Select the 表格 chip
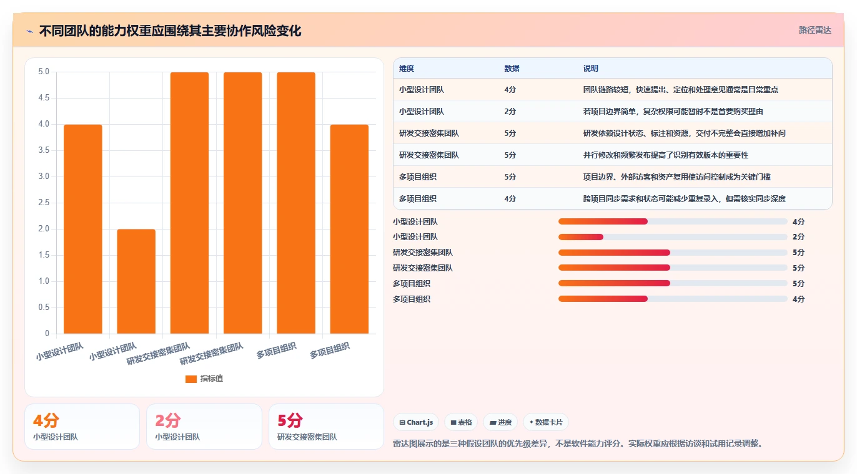The width and height of the screenshot is (857, 474). pyautogui.click(x=461, y=422)
